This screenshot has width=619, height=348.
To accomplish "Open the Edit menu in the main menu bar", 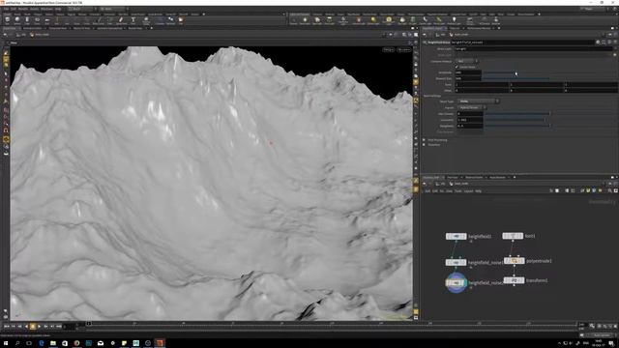I will tap(14, 9).
